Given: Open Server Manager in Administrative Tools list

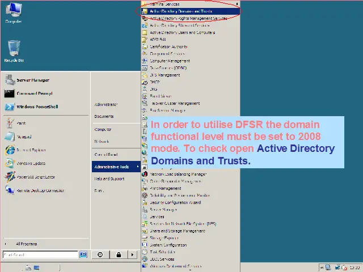Looking at the screenshot, I should (191, 210).
